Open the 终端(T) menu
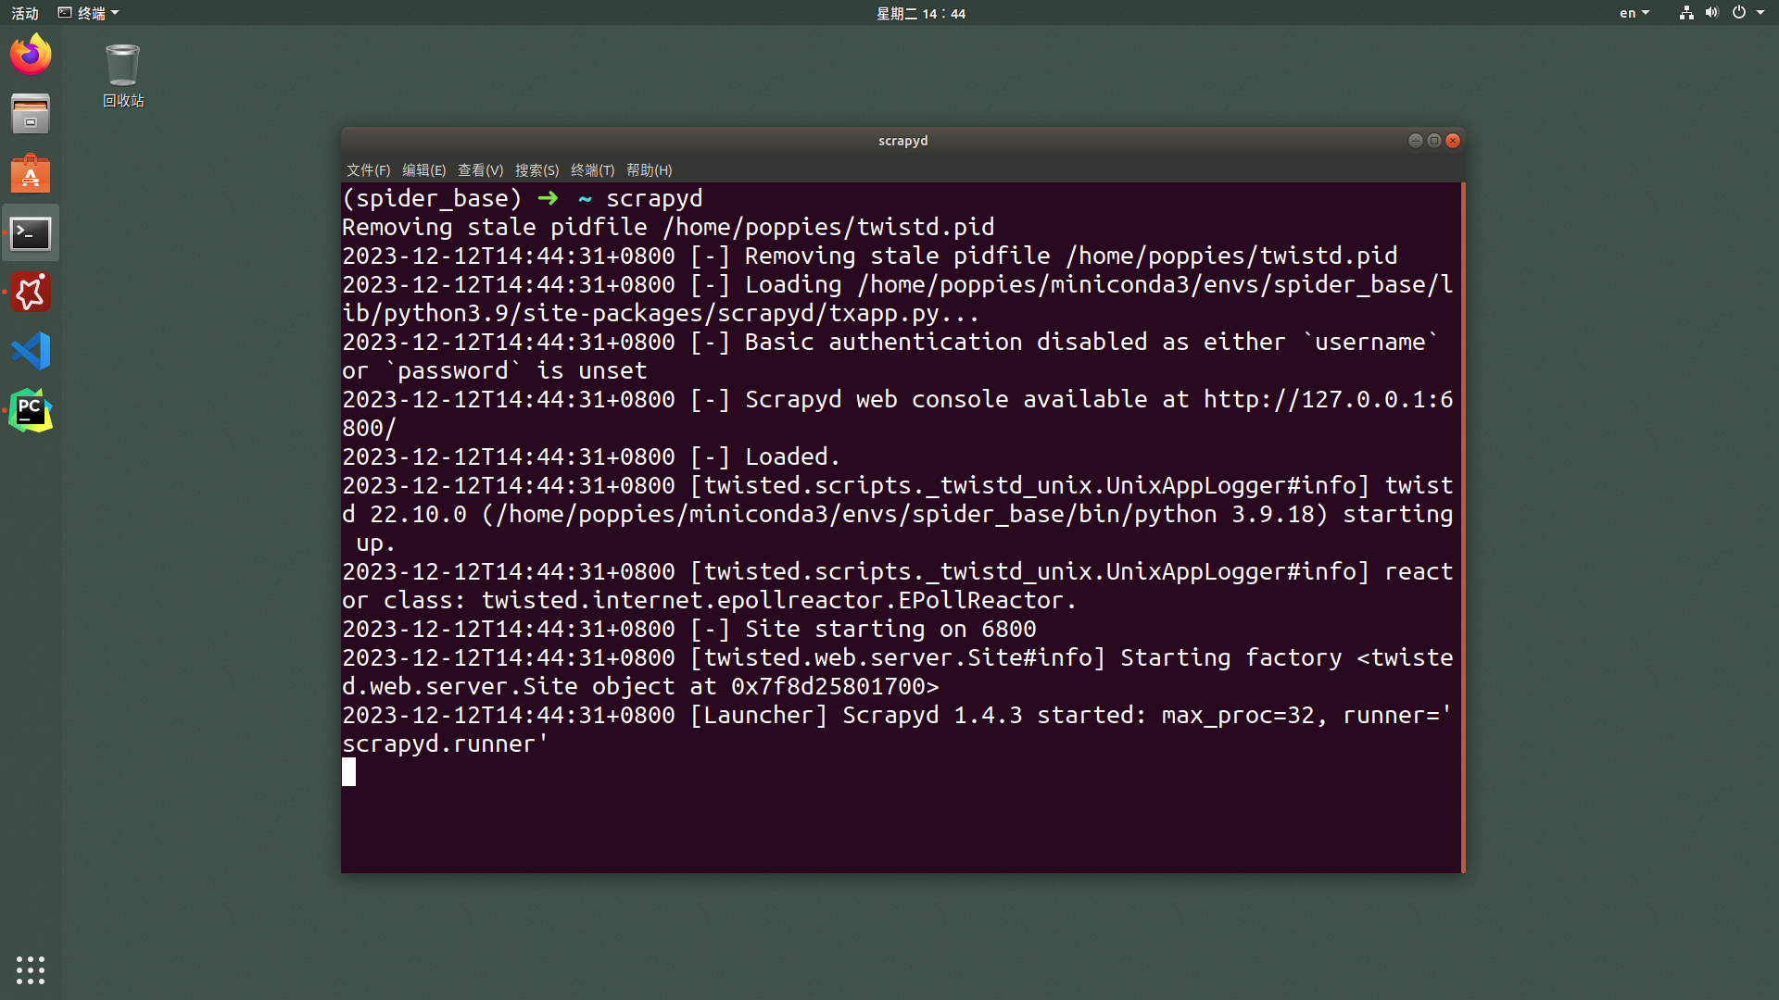 point(592,170)
